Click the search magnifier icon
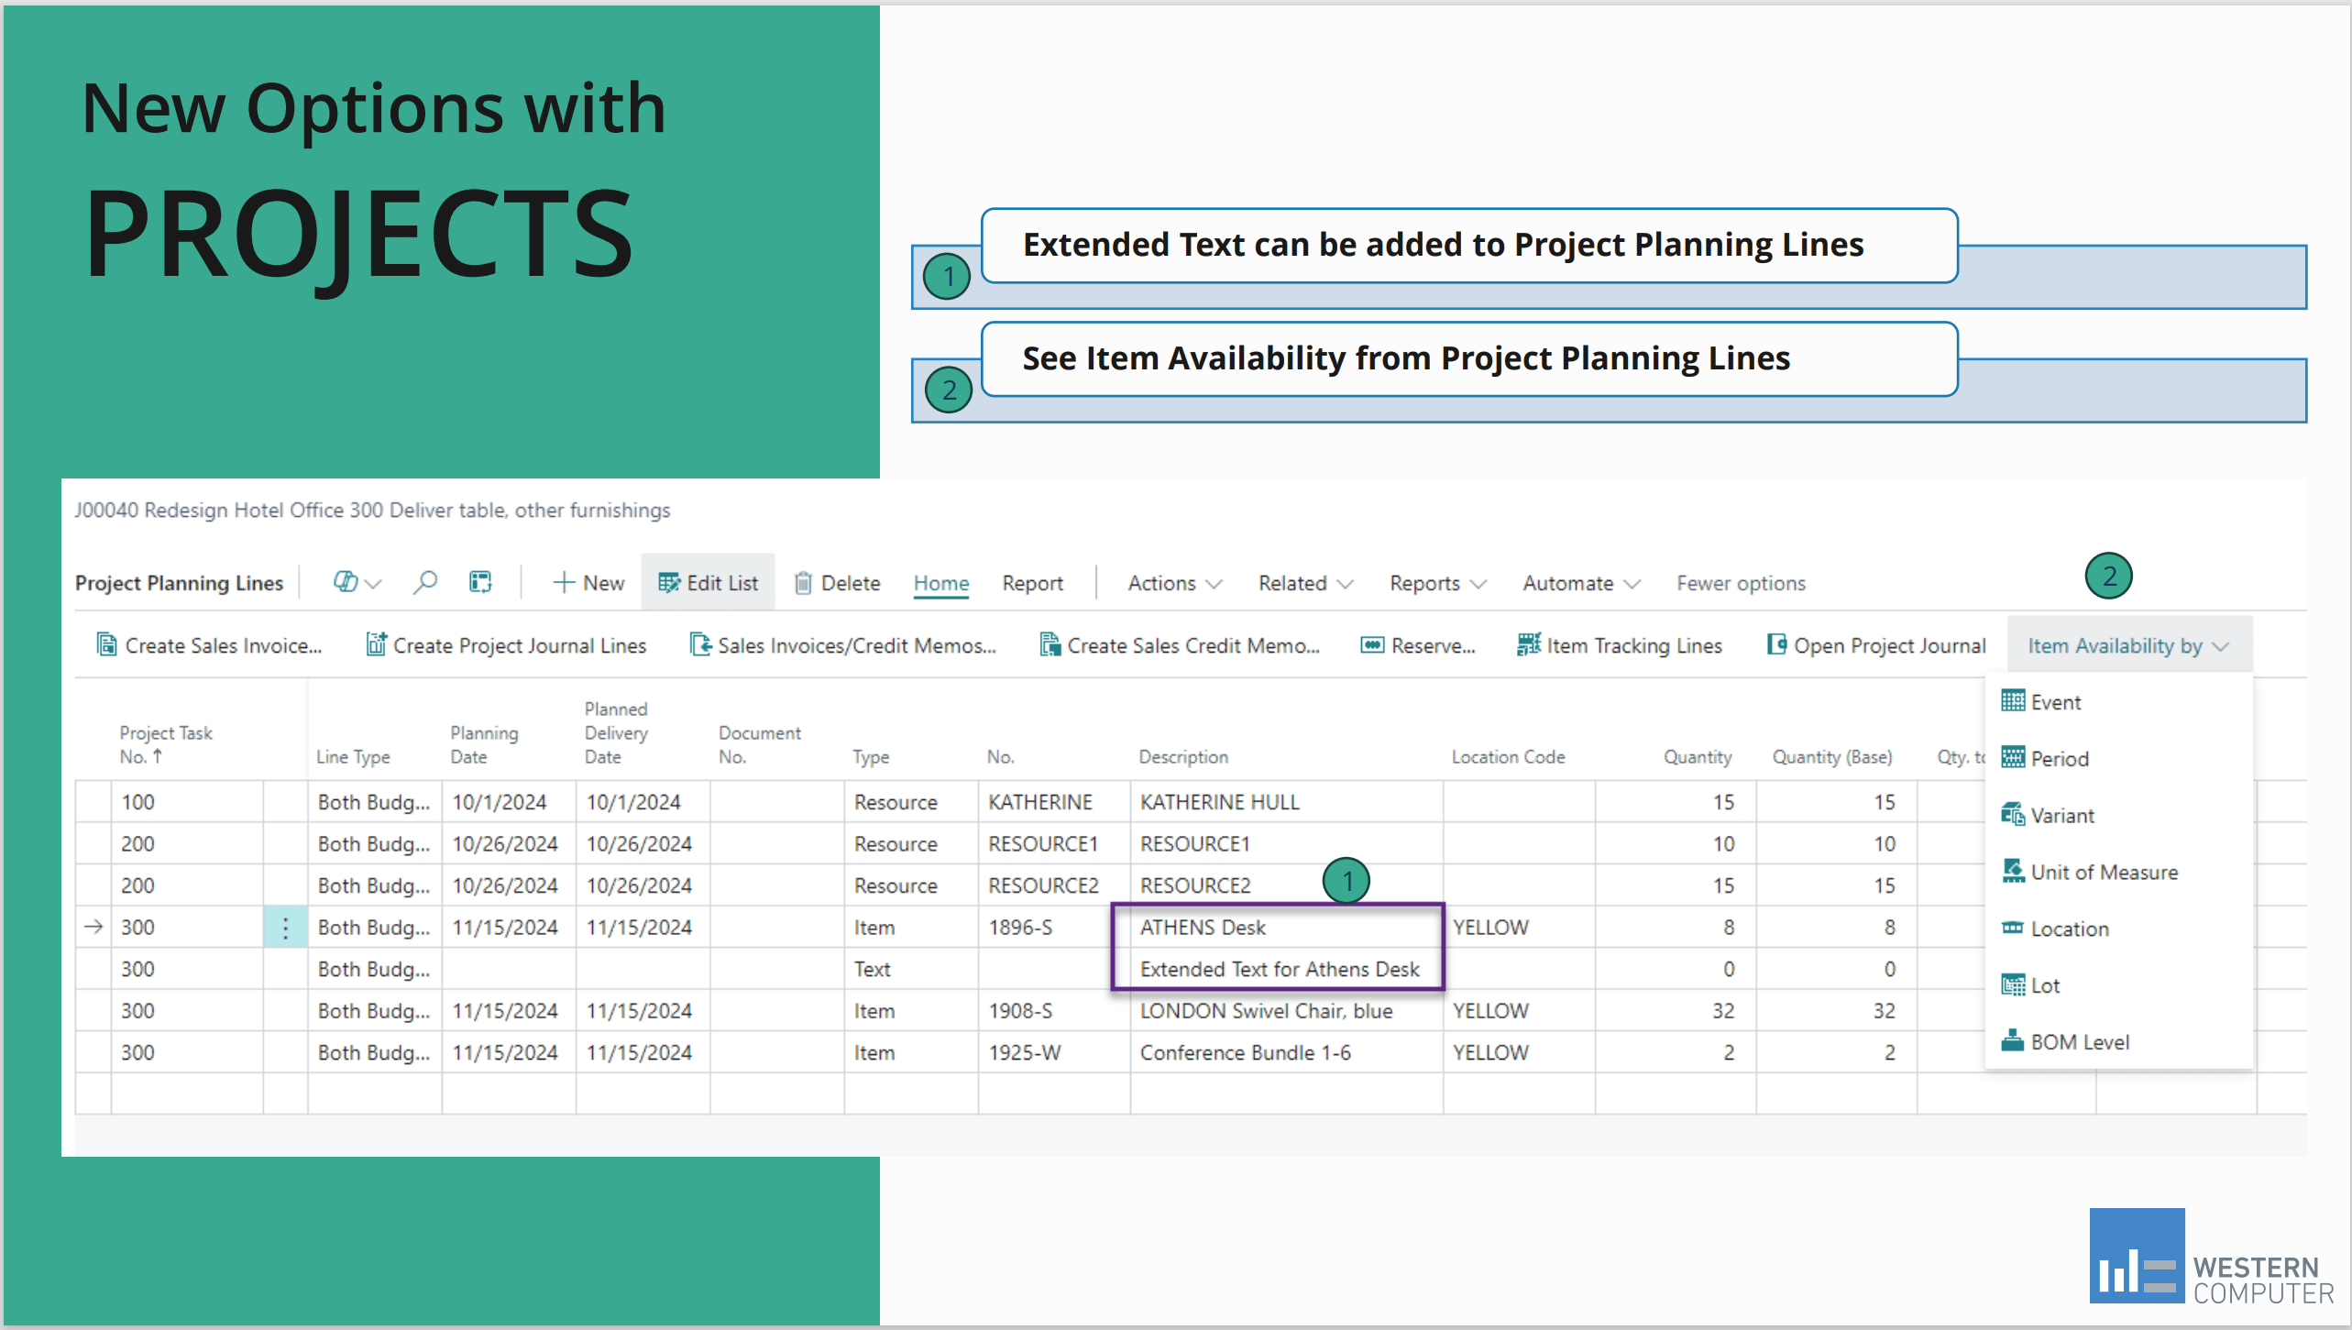 [x=424, y=582]
